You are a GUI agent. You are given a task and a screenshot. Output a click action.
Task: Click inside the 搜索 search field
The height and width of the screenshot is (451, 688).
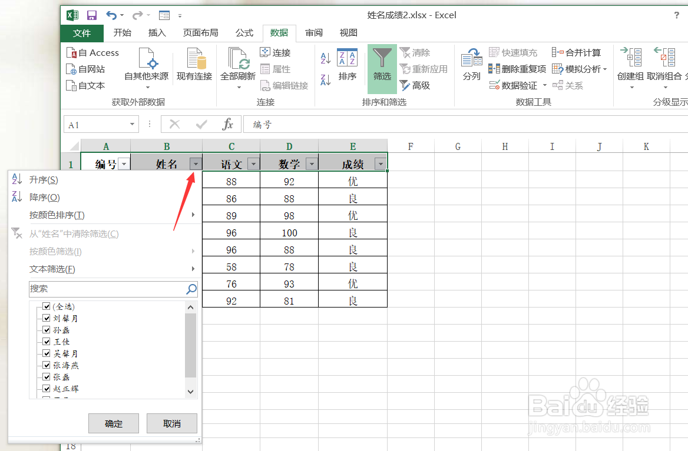(106, 289)
